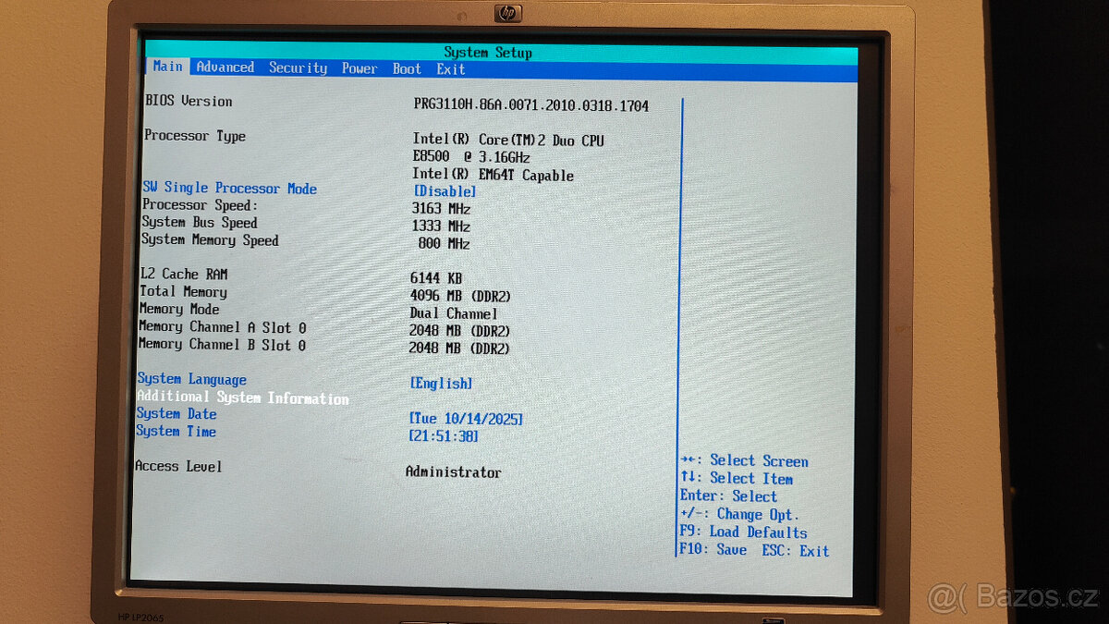Select the highlighted date value [Tue 10/14/2025]
The height and width of the screenshot is (624, 1109).
(466, 418)
